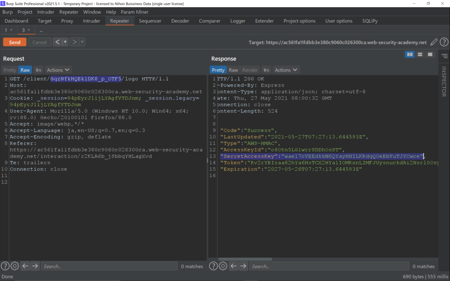
Task: Open the Project menu
Action: click(x=25, y=12)
